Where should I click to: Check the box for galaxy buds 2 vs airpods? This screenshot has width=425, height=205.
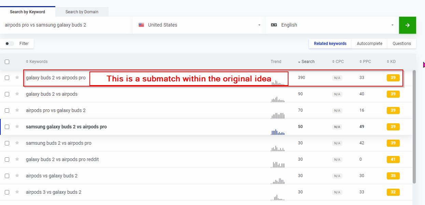7,94
